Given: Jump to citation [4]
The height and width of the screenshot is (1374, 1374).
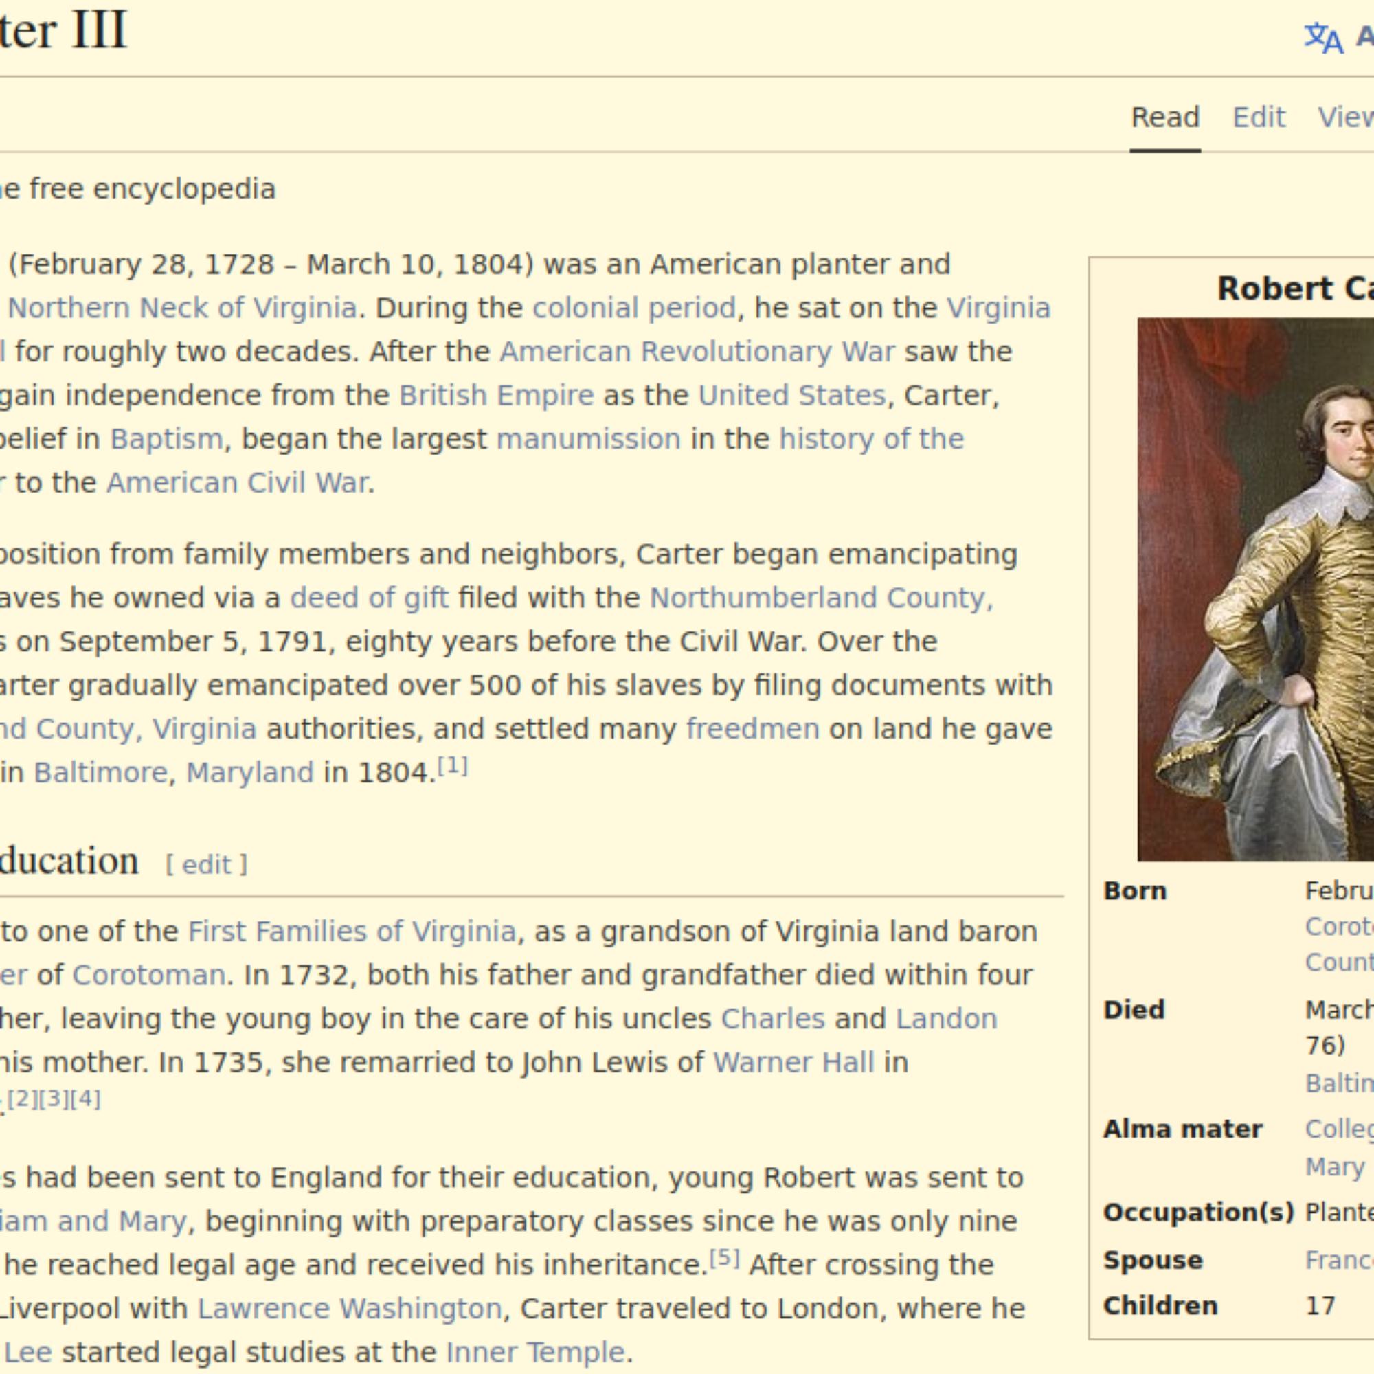Looking at the screenshot, I should (x=85, y=1099).
